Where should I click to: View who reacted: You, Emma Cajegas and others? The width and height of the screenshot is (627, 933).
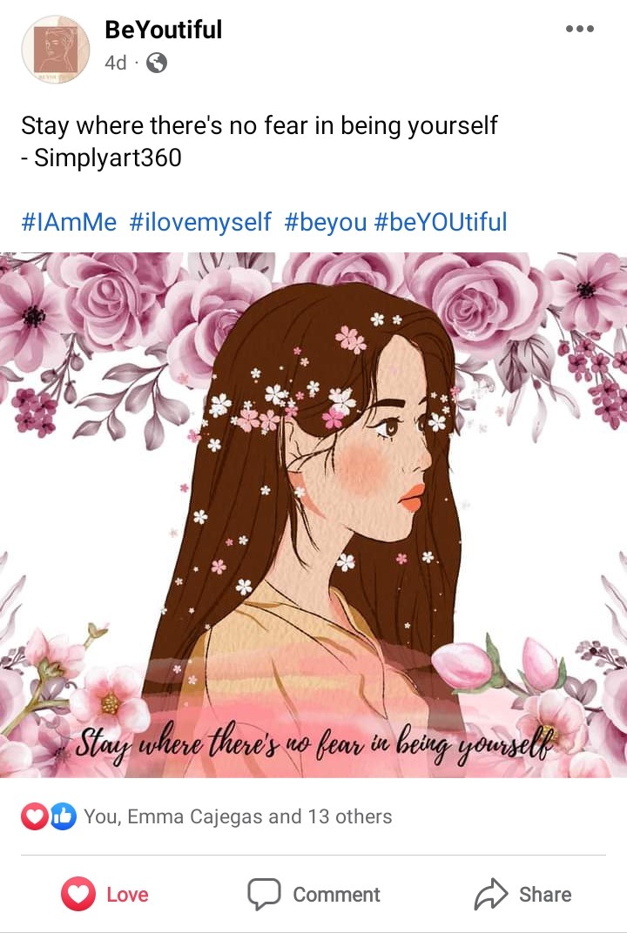click(x=238, y=816)
